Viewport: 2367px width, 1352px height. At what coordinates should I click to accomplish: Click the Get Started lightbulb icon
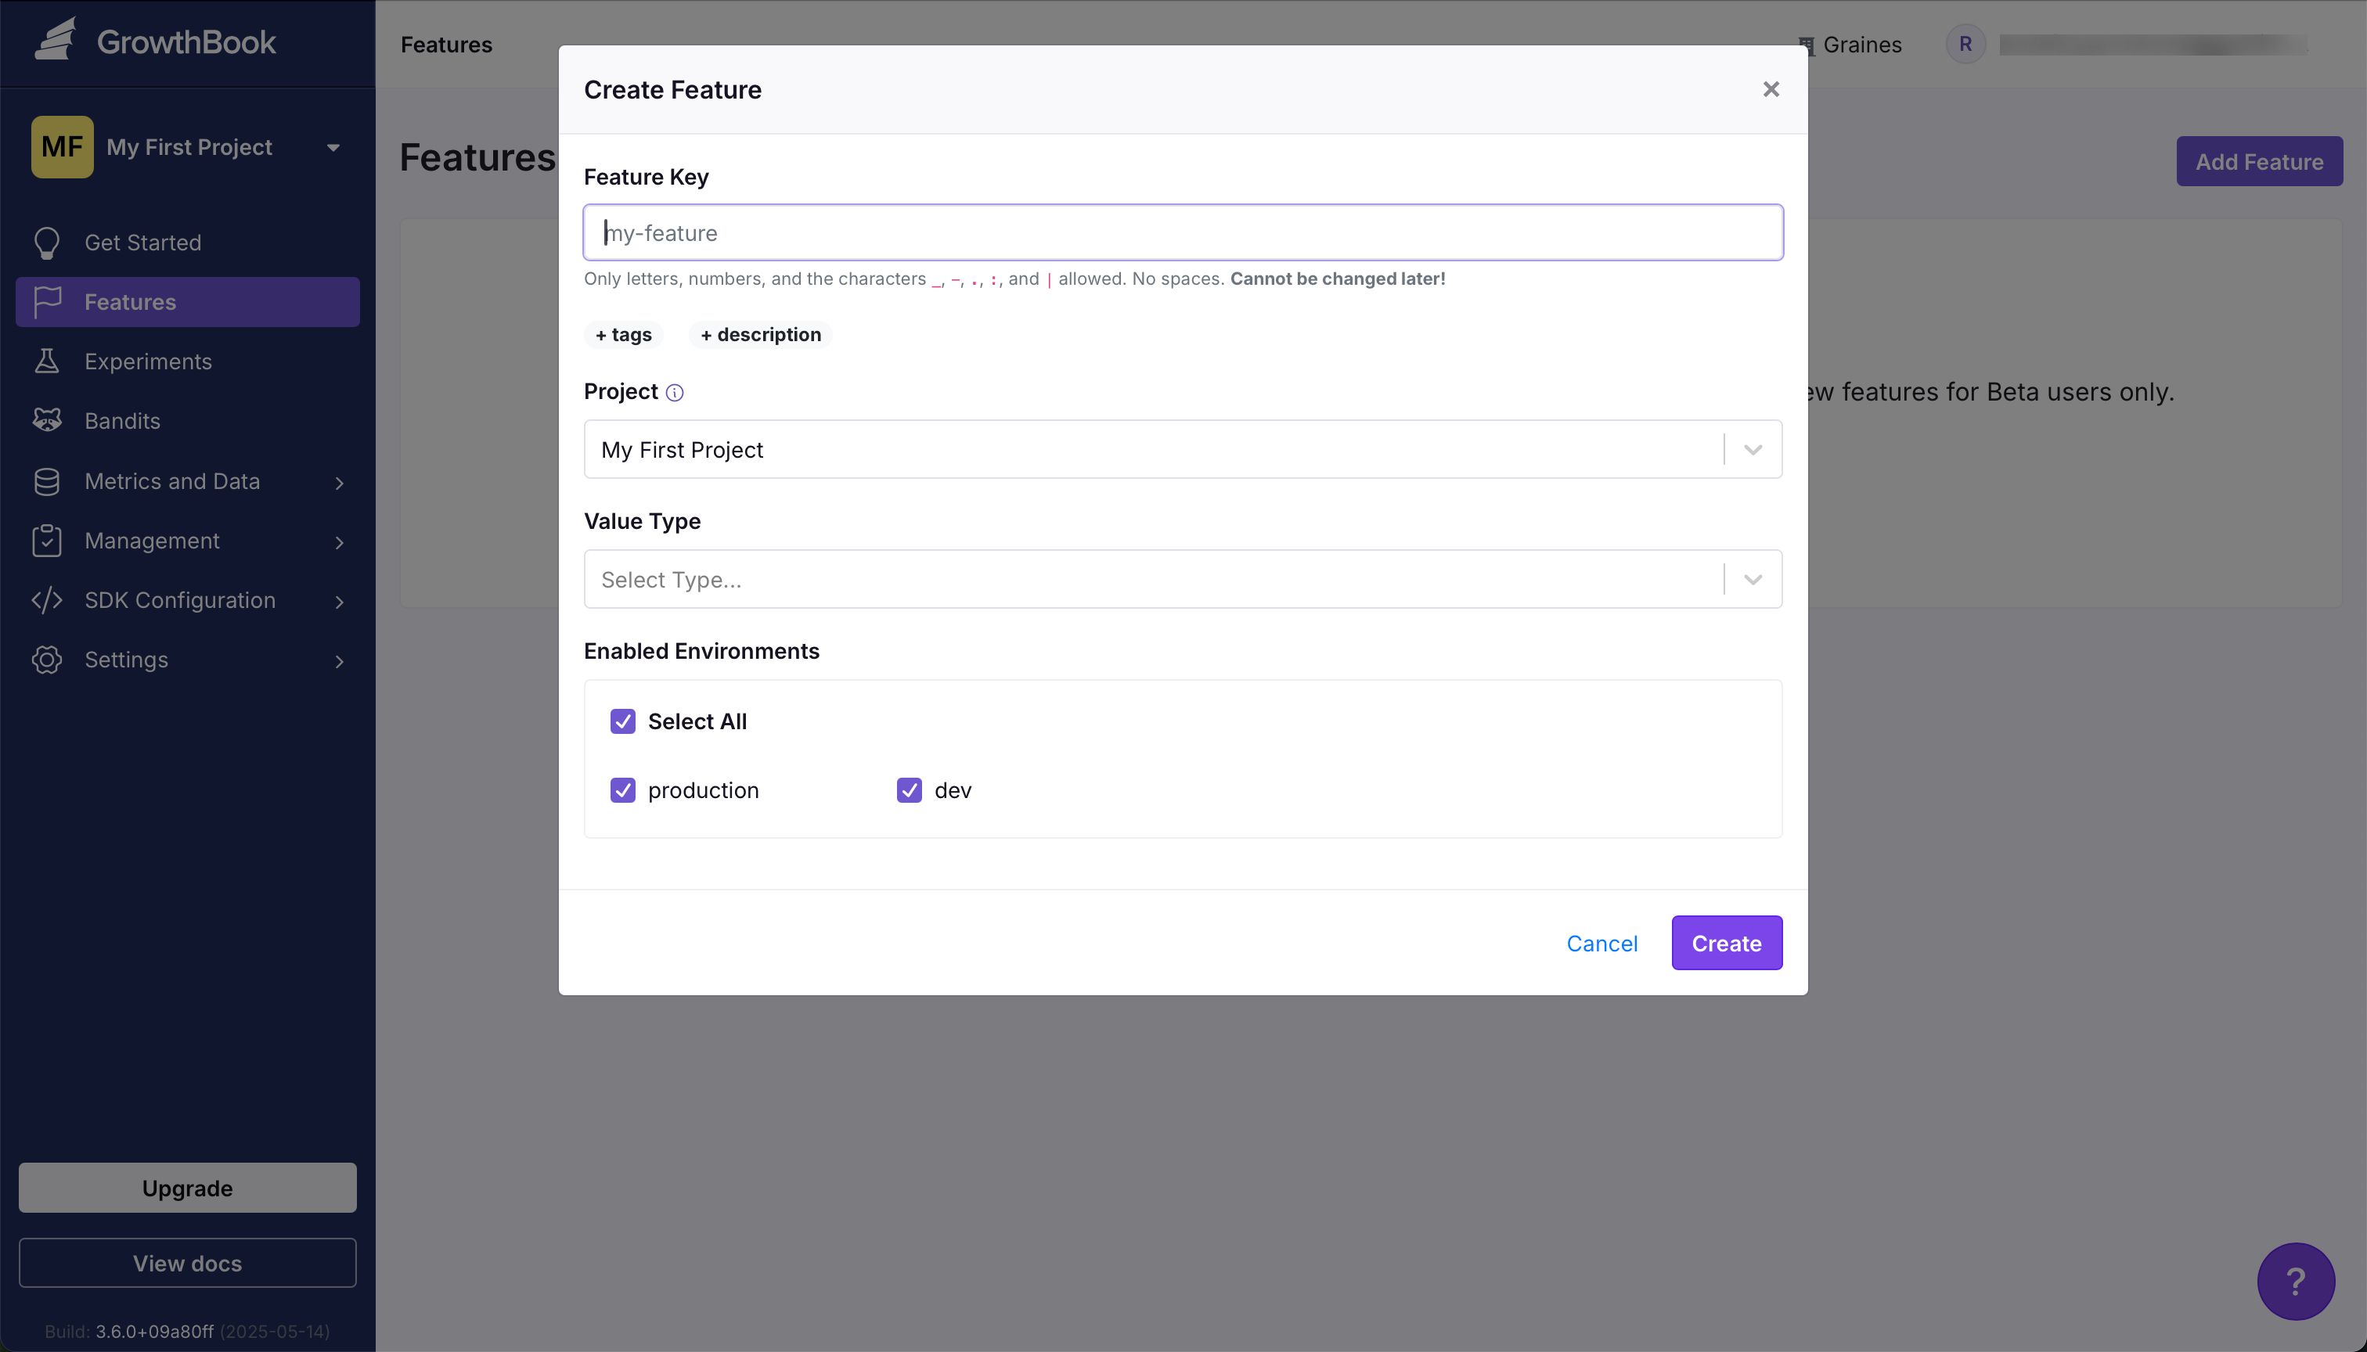tap(46, 243)
